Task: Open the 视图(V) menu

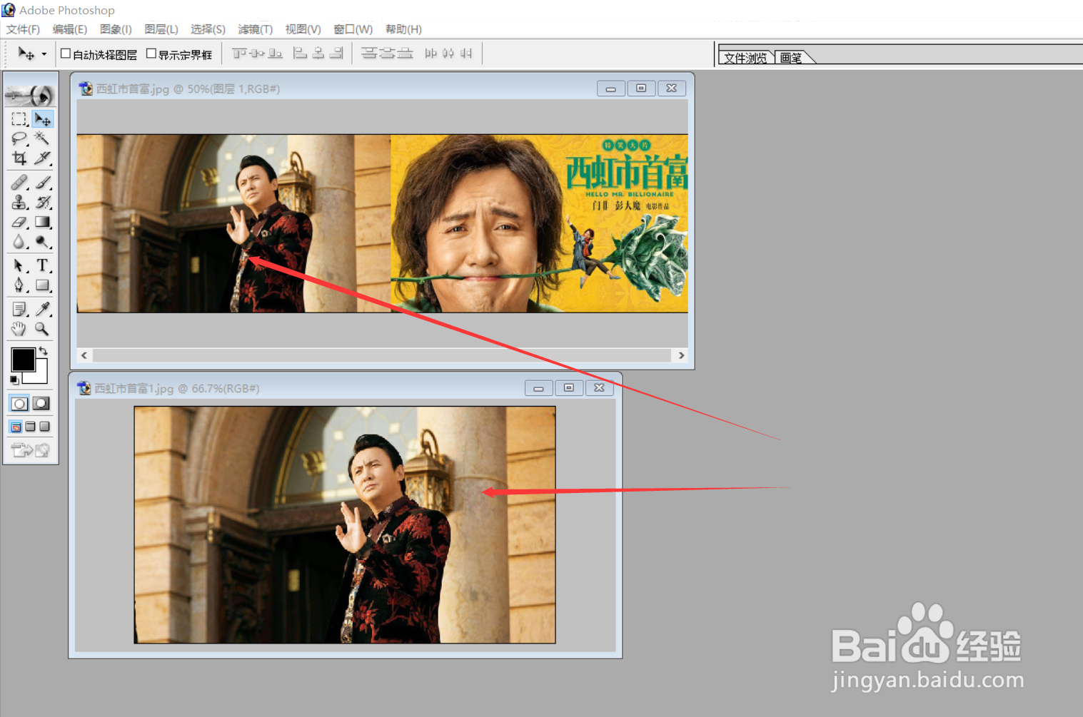Action: pyautogui.click(x=303, y=29)
